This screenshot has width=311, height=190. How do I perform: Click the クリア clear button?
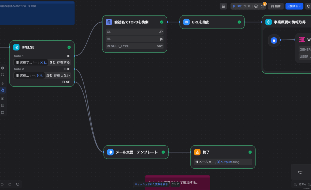click(x=175, y=184)
